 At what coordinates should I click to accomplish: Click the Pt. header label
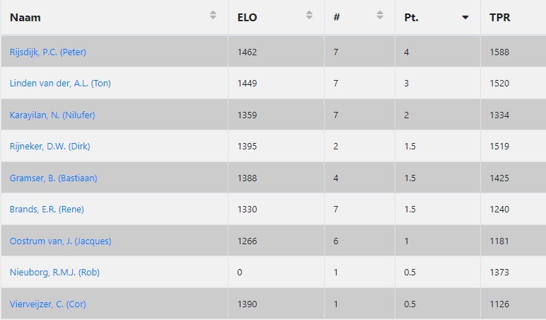pyautogui.click(x=411, y=18)
